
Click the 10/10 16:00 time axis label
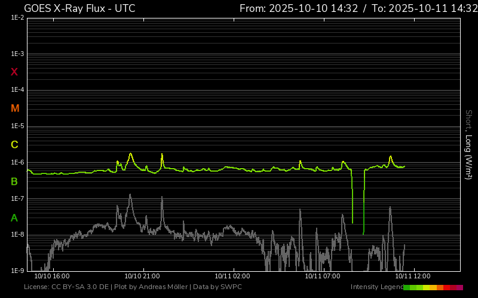[52, 277]
